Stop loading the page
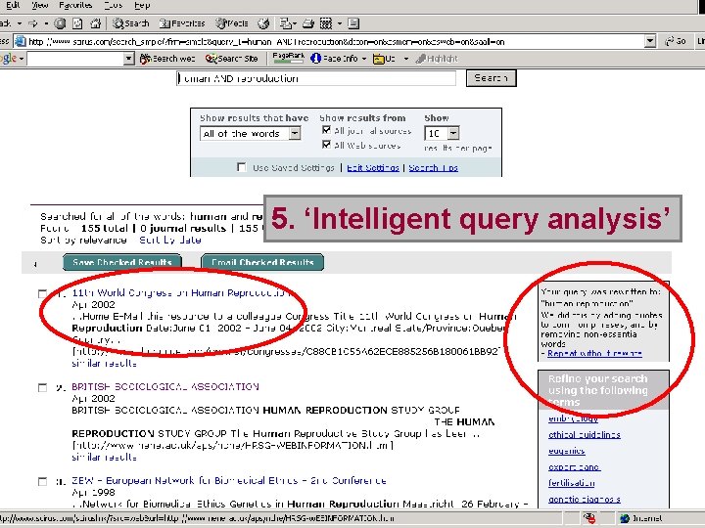The height and width of the screenshot is (528, 705). point(60,22)
